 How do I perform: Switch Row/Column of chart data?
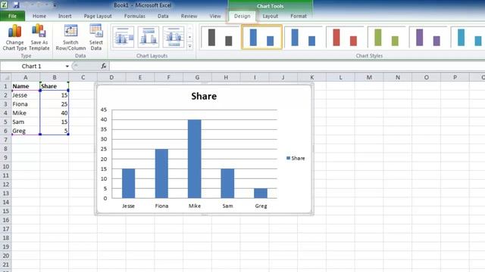point(70,37)
